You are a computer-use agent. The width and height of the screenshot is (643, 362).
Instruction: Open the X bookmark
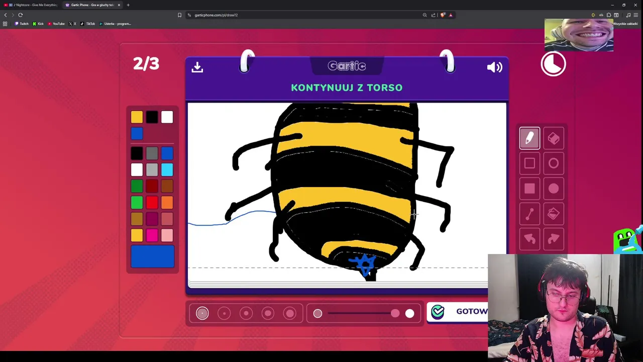[72, 24]
